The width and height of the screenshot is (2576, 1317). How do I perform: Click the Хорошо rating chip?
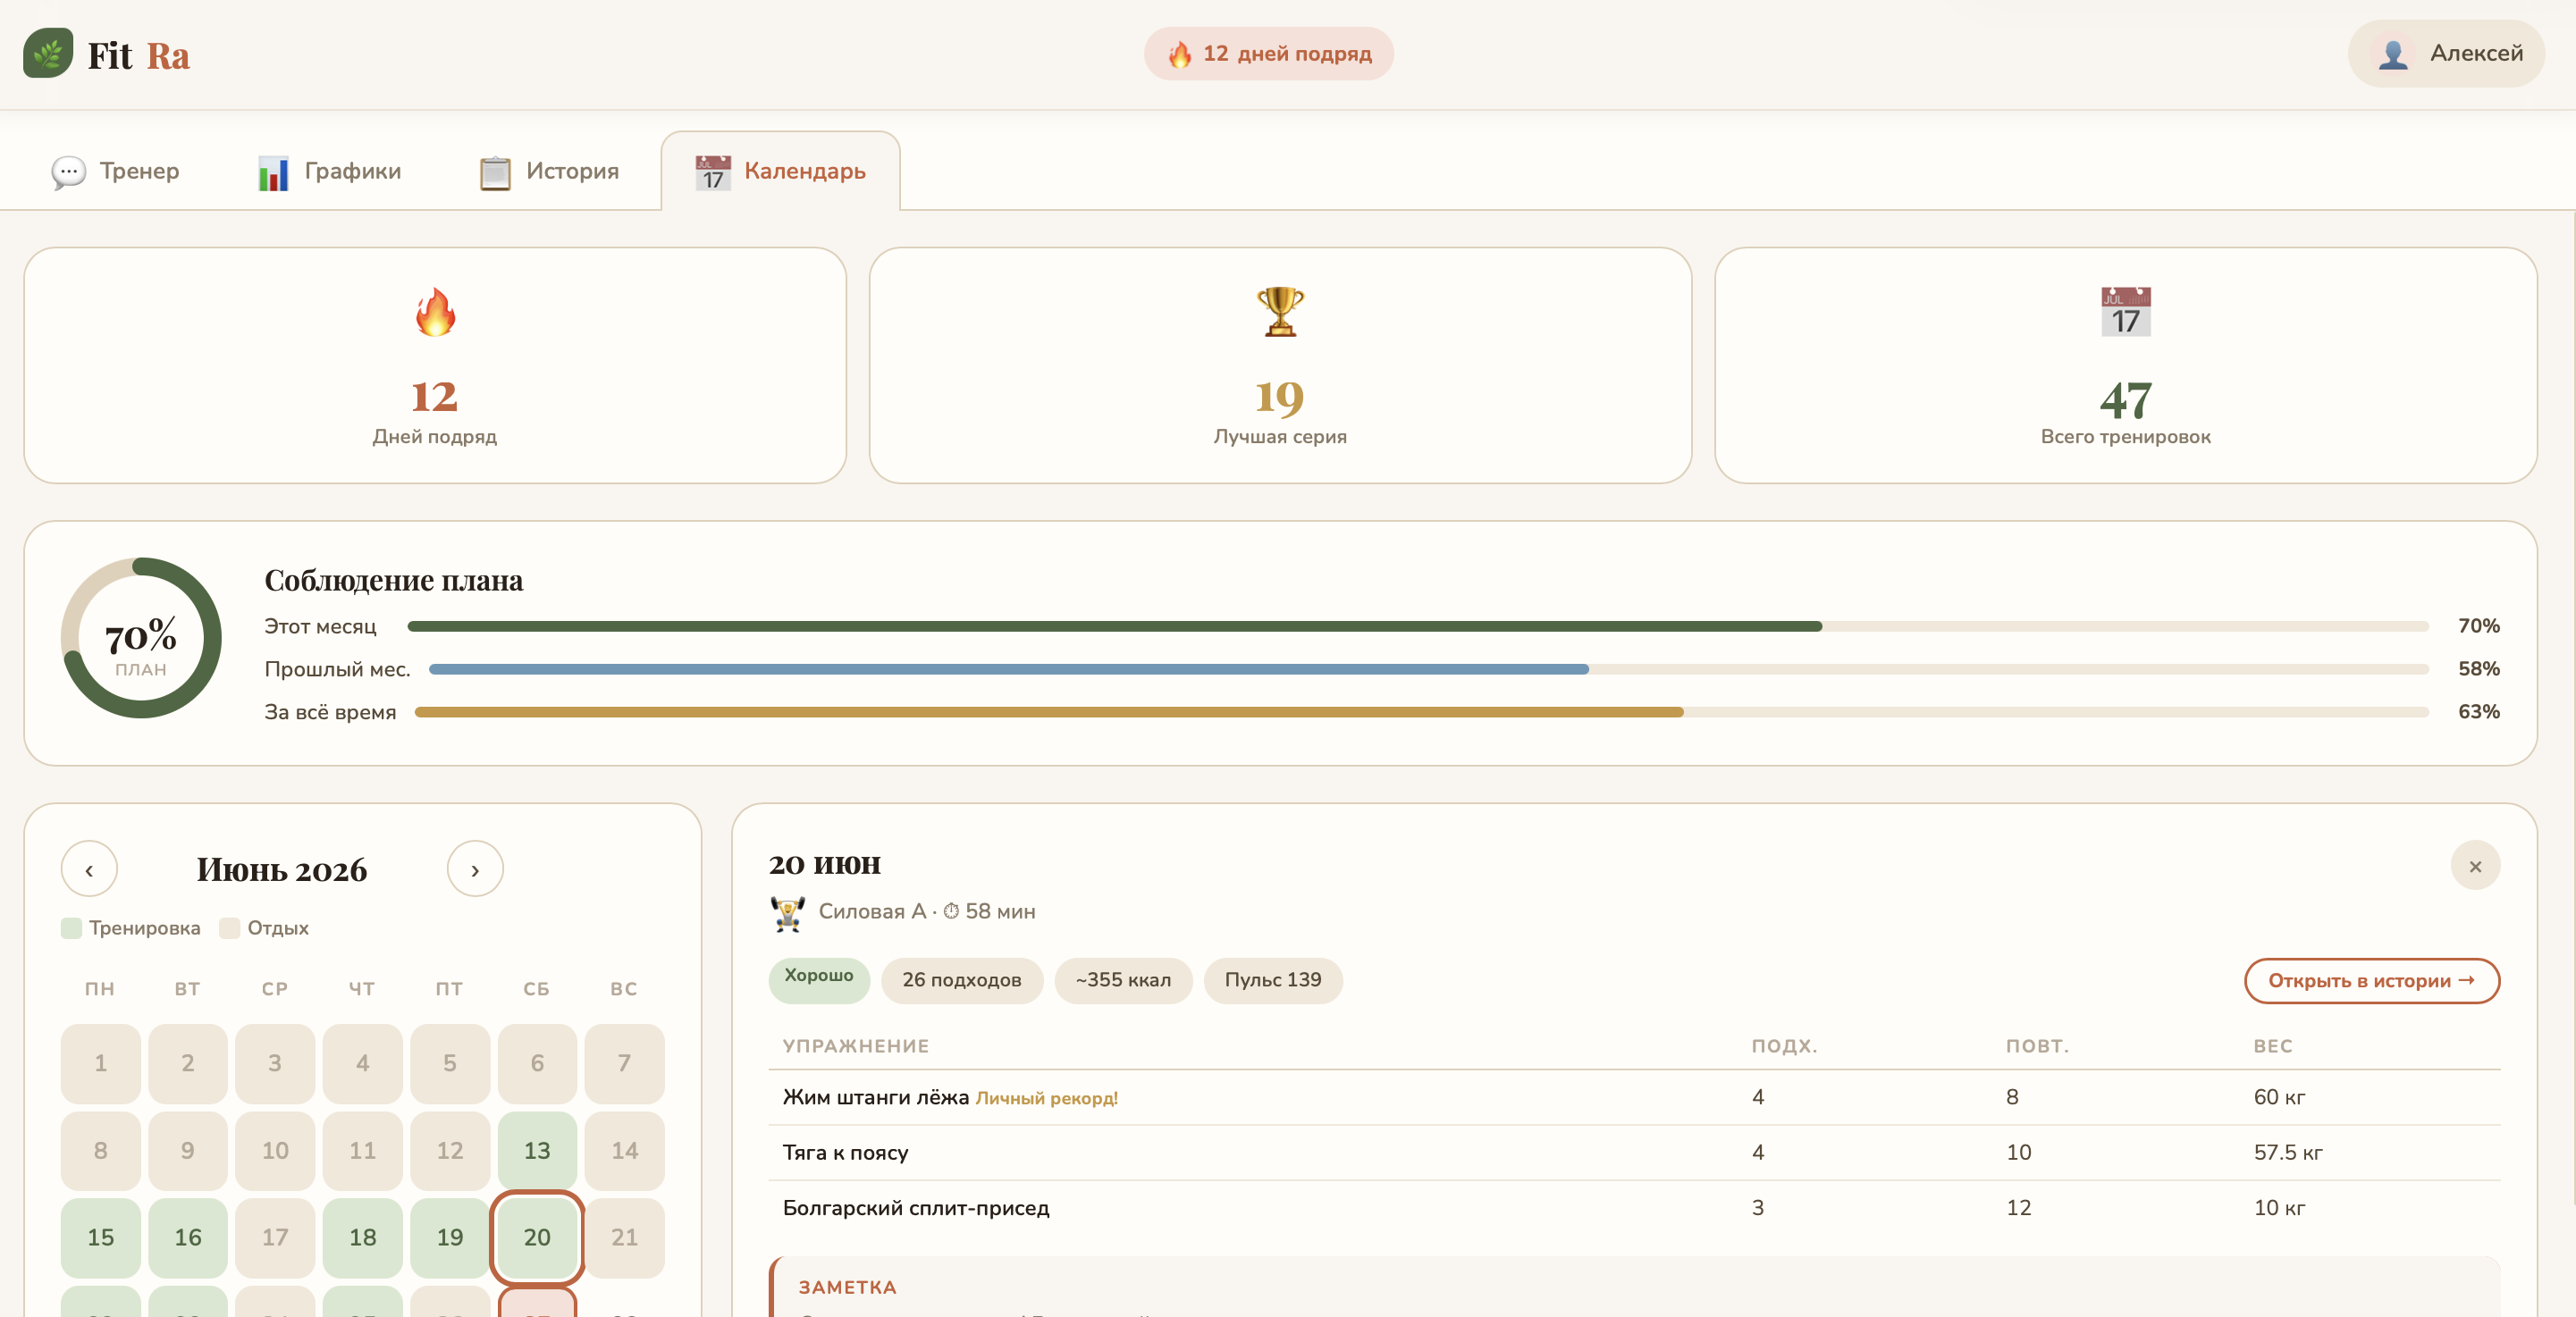click(819, 981)
